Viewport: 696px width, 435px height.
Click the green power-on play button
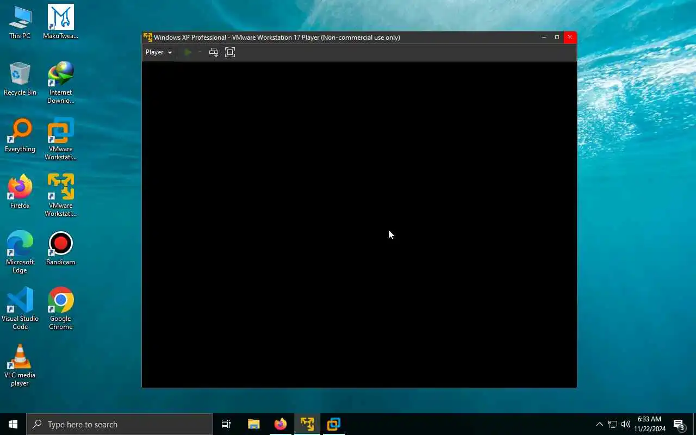click(x=188, y=52)
